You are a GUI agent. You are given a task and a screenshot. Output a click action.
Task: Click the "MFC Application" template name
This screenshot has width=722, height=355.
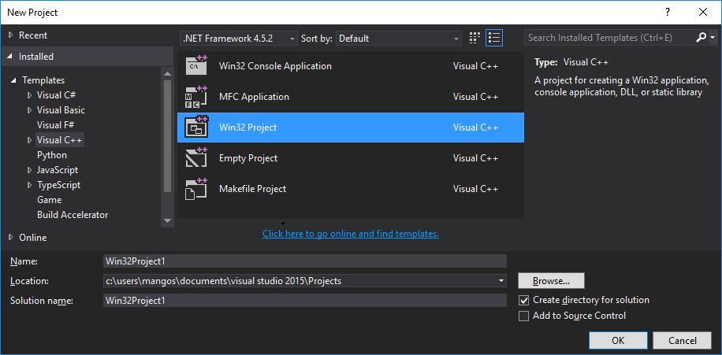point(254,97)
